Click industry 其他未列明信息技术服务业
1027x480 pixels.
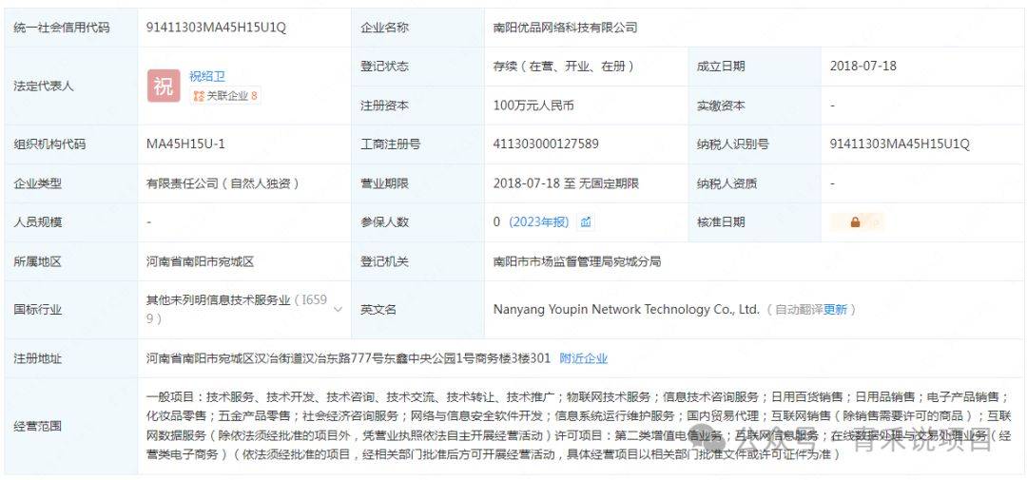(x=218, y=300)
